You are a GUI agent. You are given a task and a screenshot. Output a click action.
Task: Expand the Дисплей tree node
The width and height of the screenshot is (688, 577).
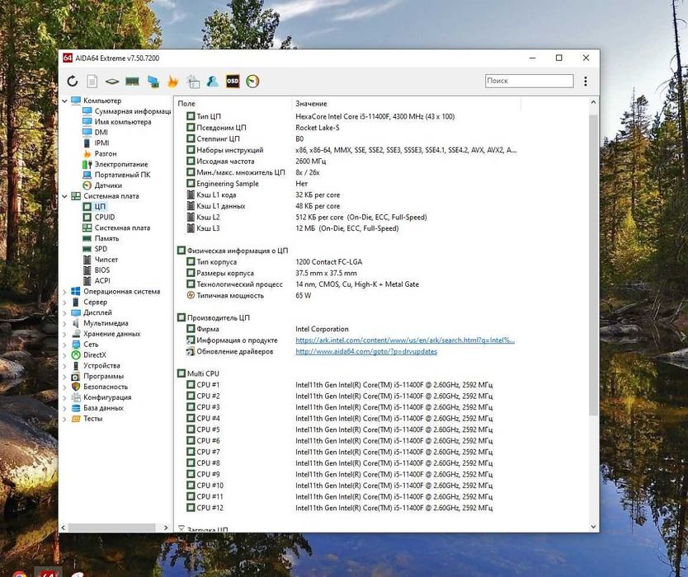tap(65, 313)
